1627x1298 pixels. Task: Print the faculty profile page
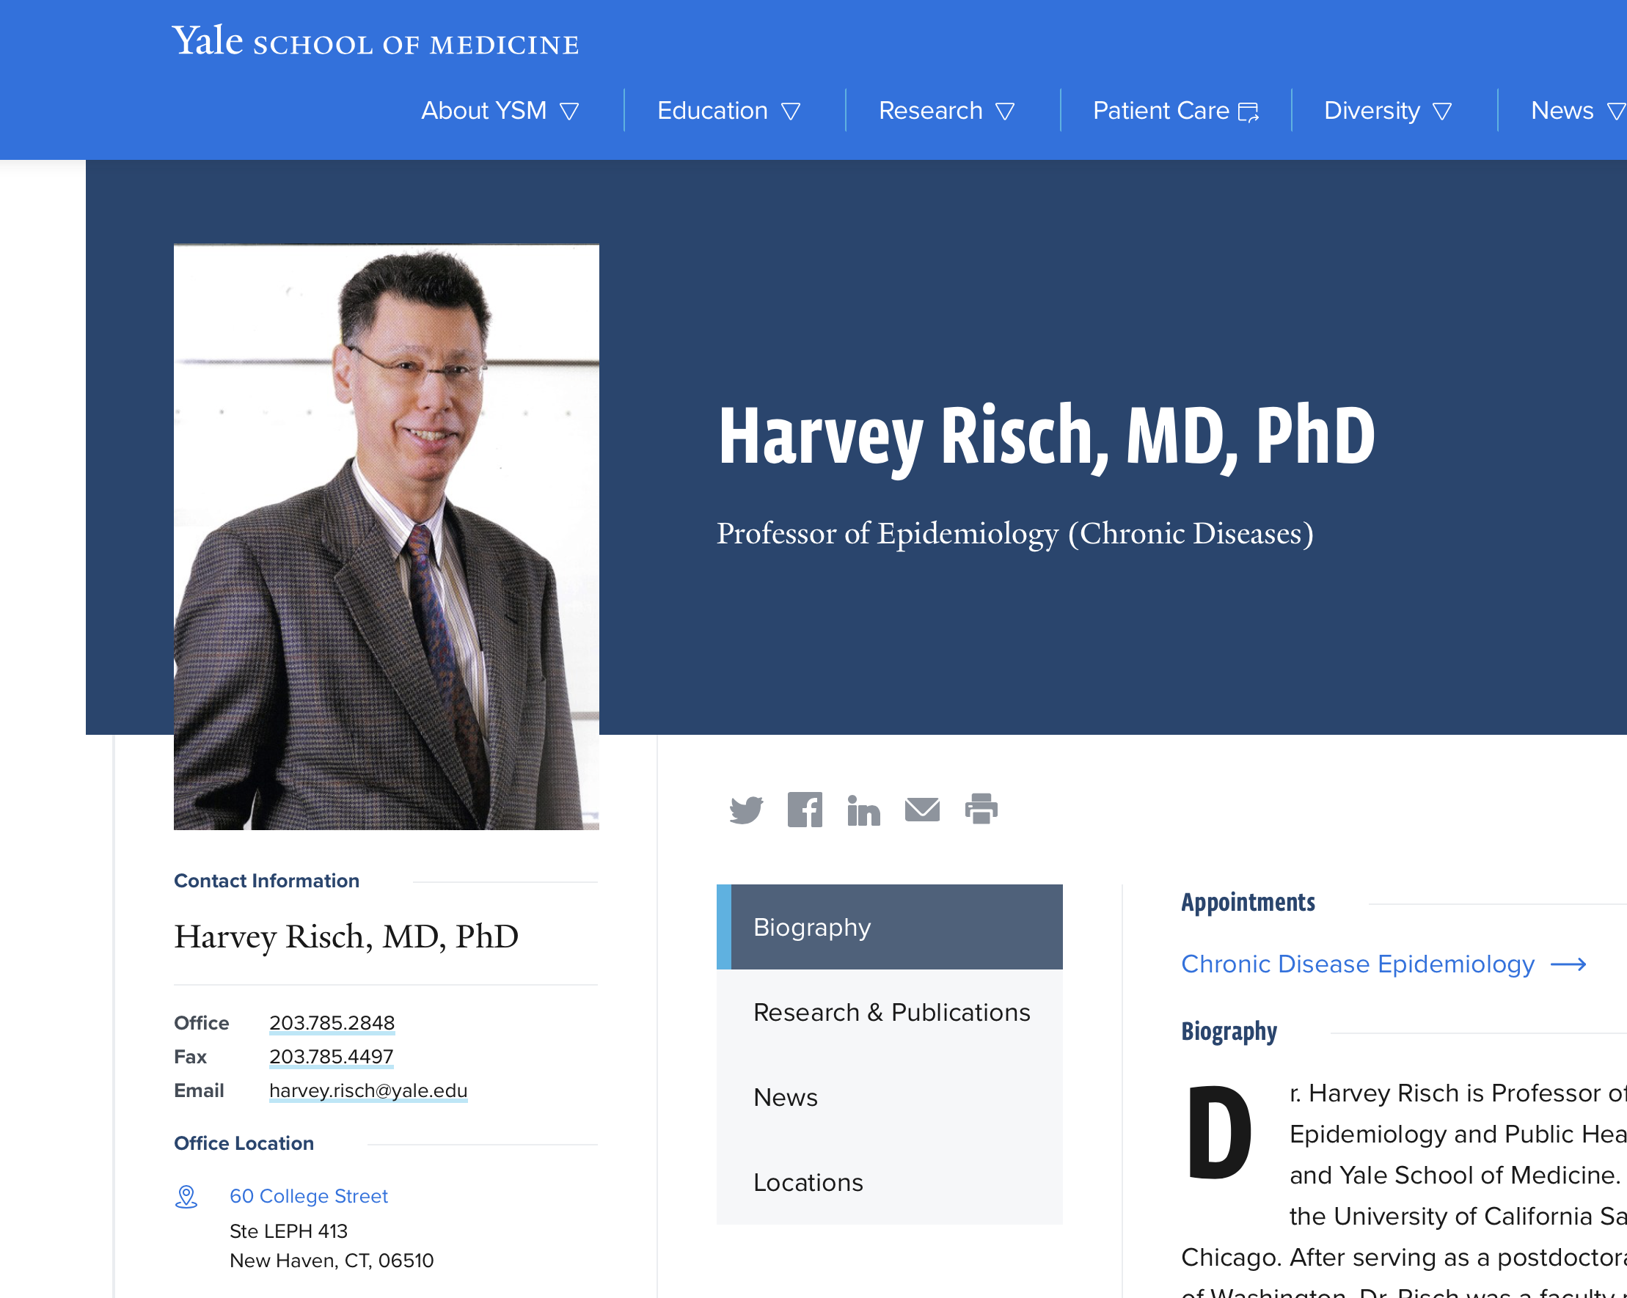pos(981,810)
